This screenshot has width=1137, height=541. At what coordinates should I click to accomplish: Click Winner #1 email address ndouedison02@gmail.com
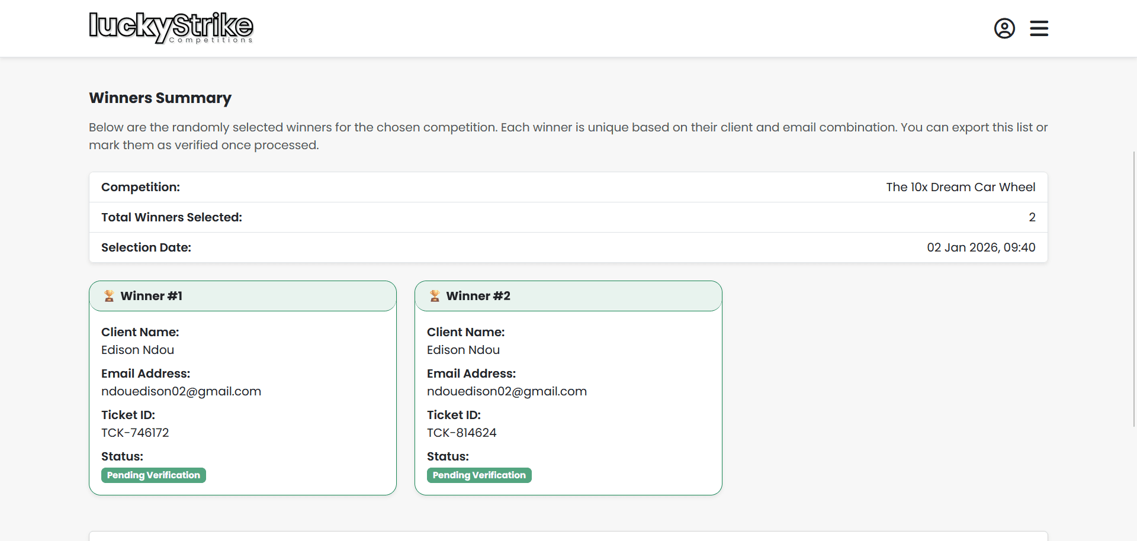[181, 391]
